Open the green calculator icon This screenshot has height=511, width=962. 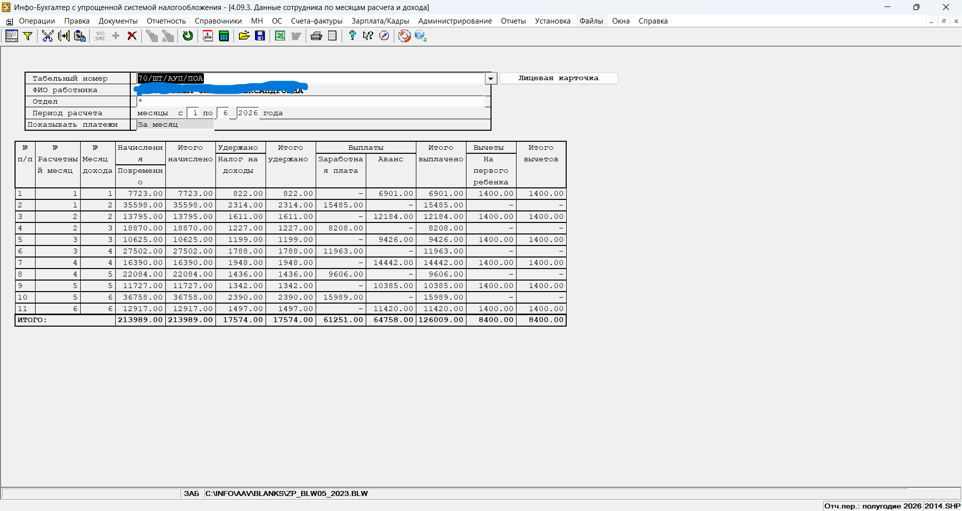coord(224,36)
